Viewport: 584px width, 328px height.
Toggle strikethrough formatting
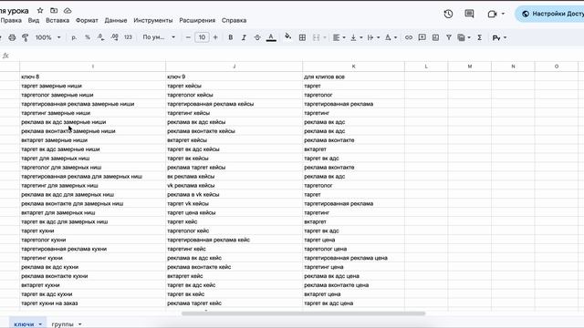pos(257,37)
